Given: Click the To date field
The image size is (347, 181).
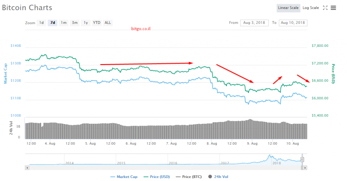Looking at the screenshot, I should click(x=293, y=23).
